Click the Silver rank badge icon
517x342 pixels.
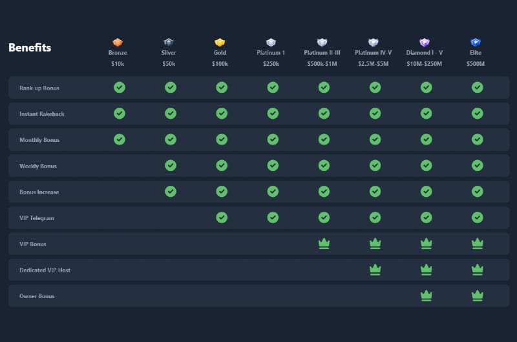click(169, 42)
